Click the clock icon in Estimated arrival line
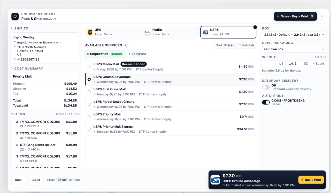Image resolution: width=331 pixels, height=193 pixels. point(224,185)
